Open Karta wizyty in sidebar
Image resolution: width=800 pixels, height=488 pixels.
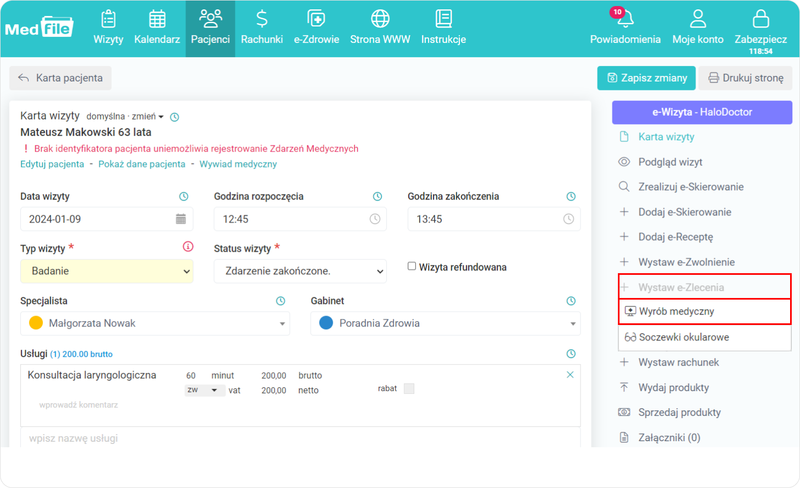point(666,137)
